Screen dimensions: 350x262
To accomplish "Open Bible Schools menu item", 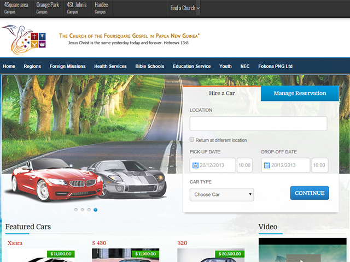I will [x=149, y=66].
